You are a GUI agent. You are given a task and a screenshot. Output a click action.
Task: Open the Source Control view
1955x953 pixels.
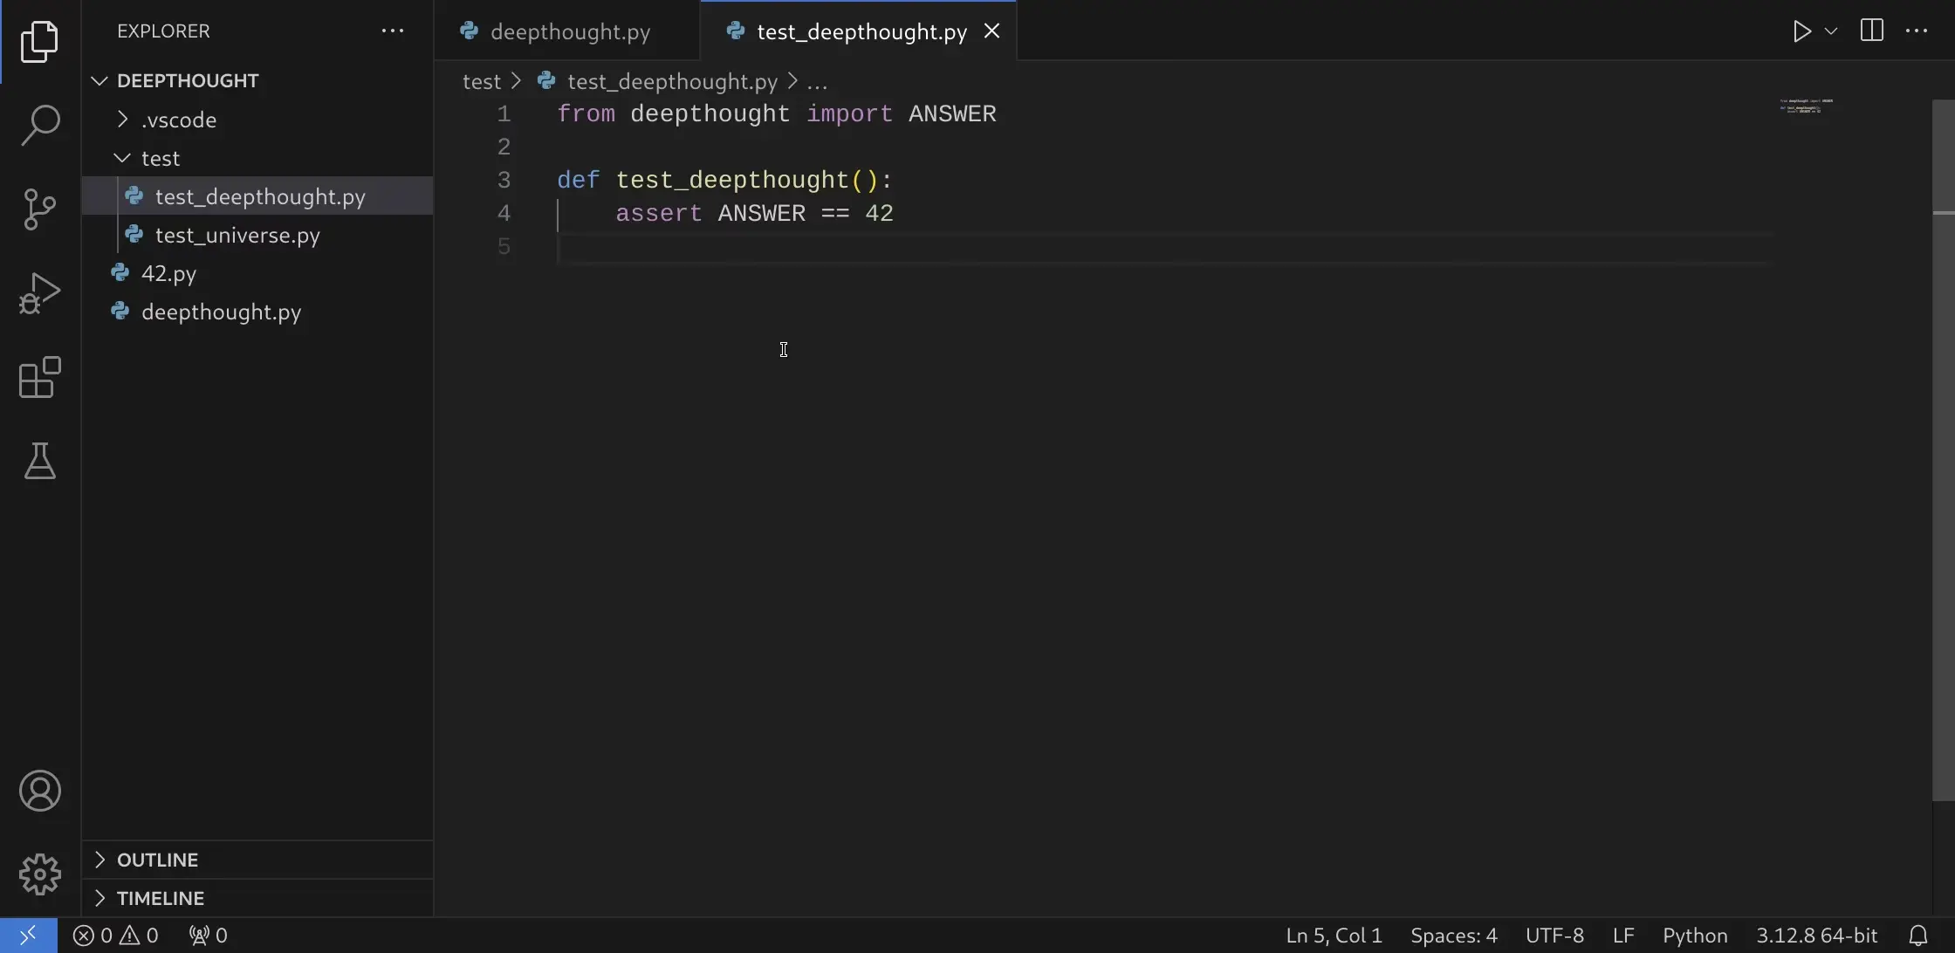coord(40,209)
